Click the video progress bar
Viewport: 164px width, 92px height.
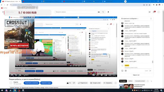[63, 73]
